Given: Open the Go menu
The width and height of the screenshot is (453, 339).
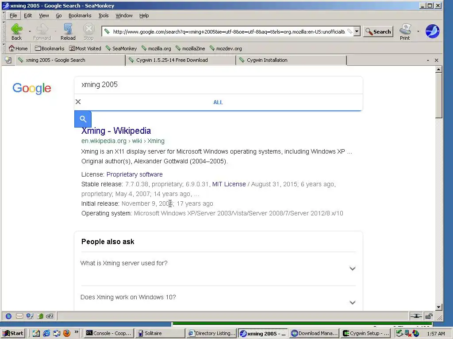Looking at the screenshot, I should [59, 15].
